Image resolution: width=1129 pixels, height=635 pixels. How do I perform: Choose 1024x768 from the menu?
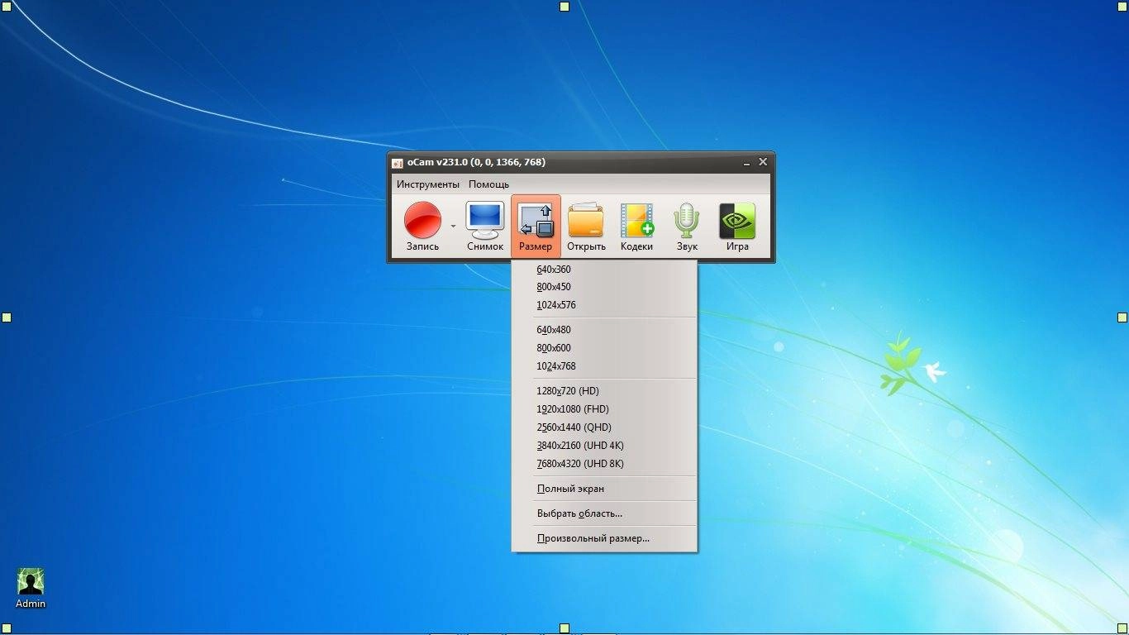coord(604,366)
